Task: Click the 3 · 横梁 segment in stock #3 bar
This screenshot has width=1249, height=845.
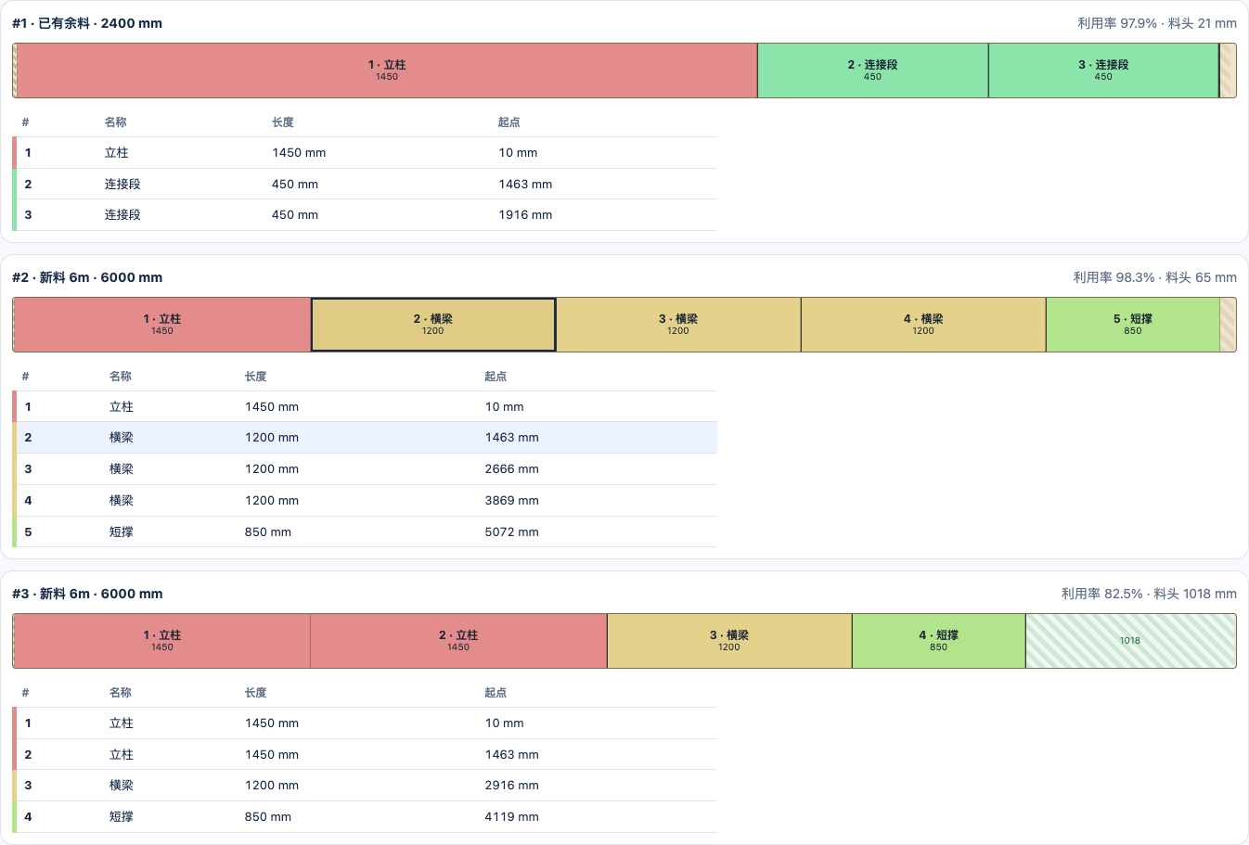Action: (729, 641)
